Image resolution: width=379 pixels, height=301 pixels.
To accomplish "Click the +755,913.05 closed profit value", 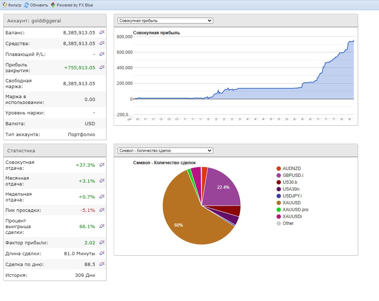I will pos(80,68).
